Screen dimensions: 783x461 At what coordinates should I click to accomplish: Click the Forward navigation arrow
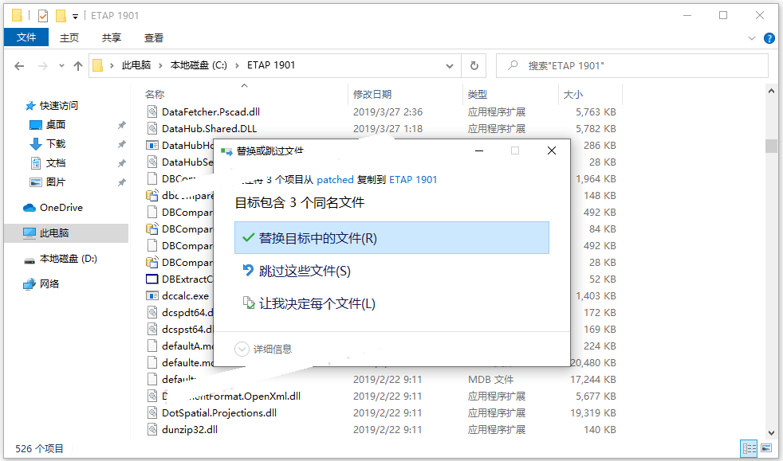point(43,66)
